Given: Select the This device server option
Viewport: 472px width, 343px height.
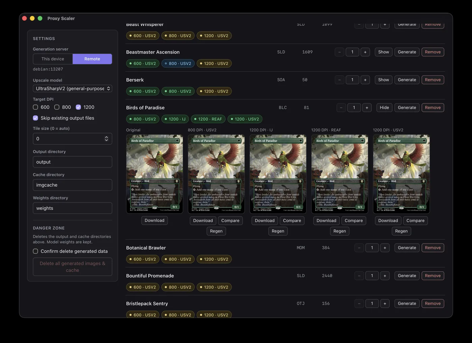Looking at the screenshot, I should (x=53, y=59).
